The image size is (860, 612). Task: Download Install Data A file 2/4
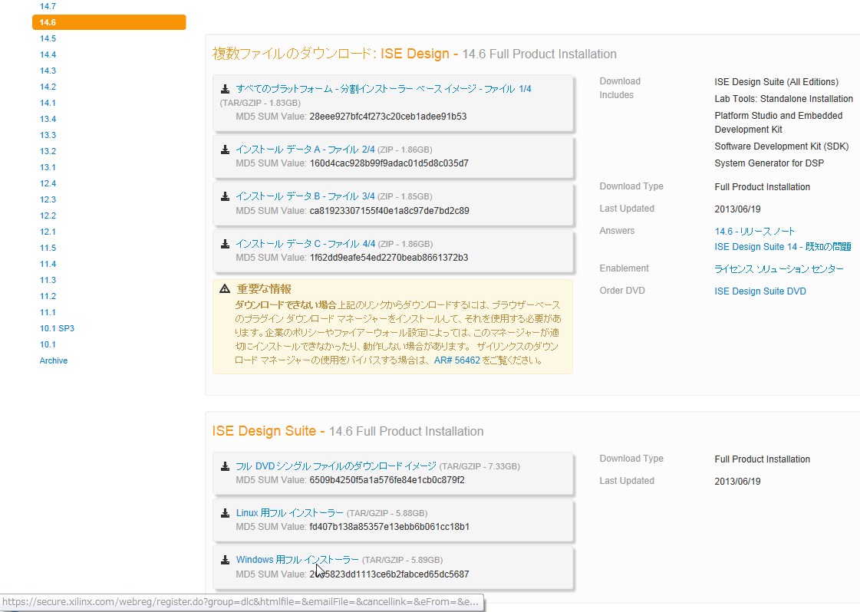[305, 149]
